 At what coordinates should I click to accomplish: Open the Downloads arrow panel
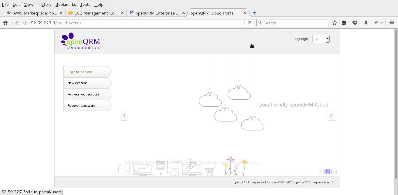tap(366, 23)
